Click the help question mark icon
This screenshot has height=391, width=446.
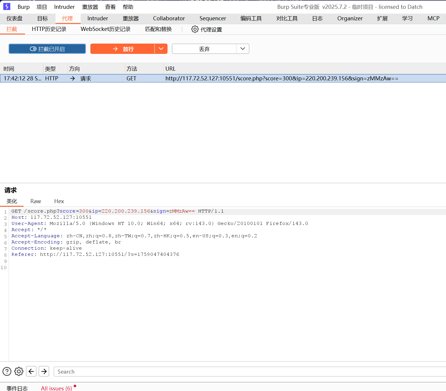pyautogui.click(x=7, y=371)
